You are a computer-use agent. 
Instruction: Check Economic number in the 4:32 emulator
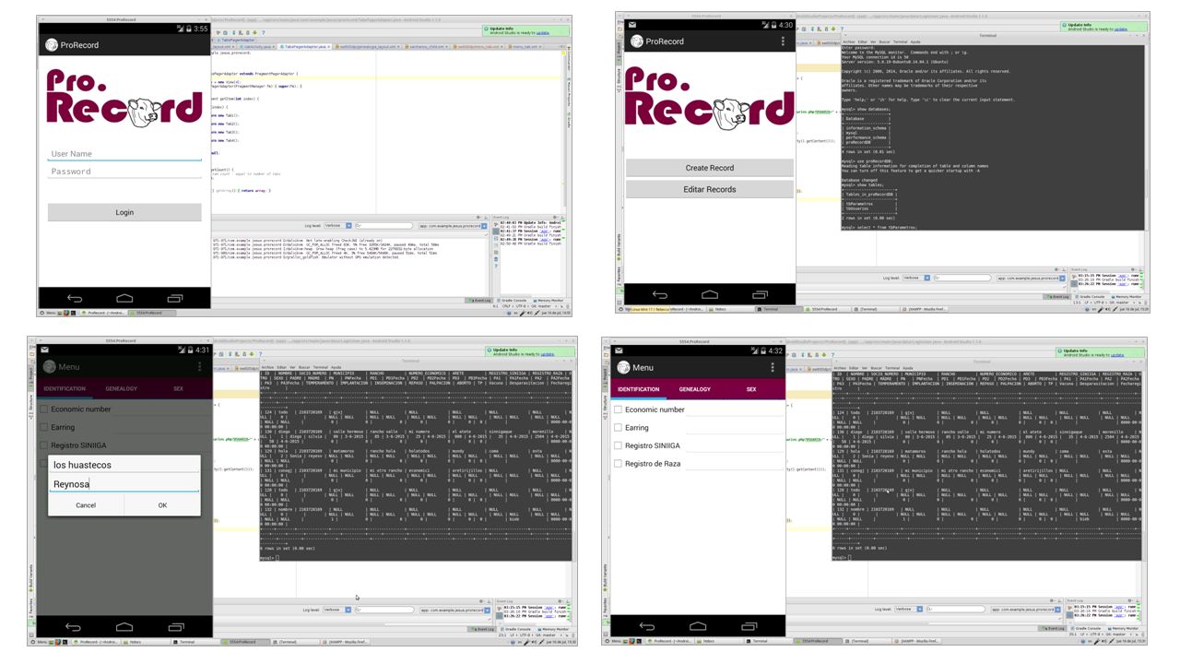(619, 409)
